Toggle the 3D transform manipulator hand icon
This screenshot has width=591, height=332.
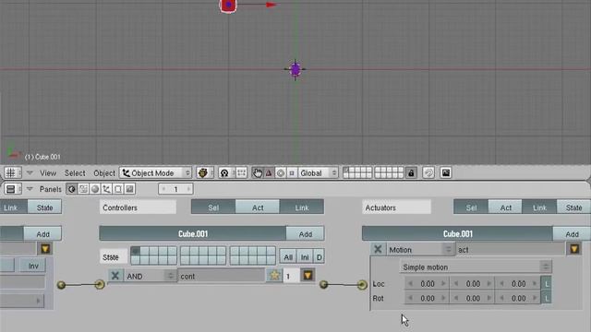257,172
